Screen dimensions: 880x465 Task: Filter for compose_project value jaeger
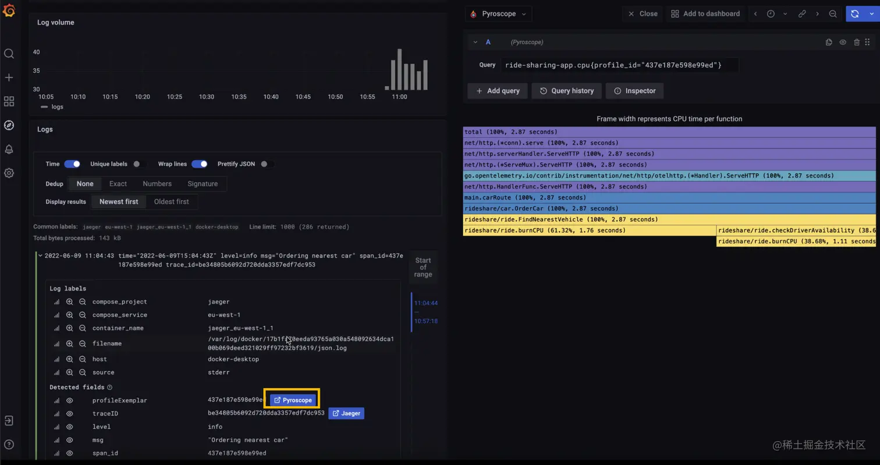69,302
